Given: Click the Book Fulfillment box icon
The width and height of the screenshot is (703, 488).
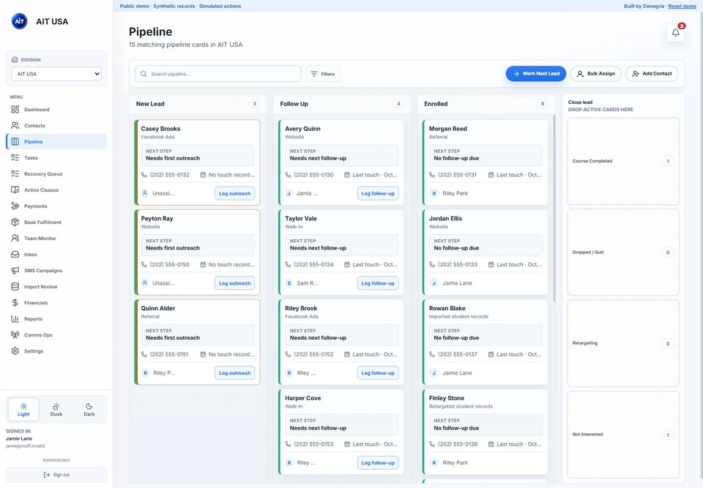Looking at the screenshot, I should (x=15, y=222).
